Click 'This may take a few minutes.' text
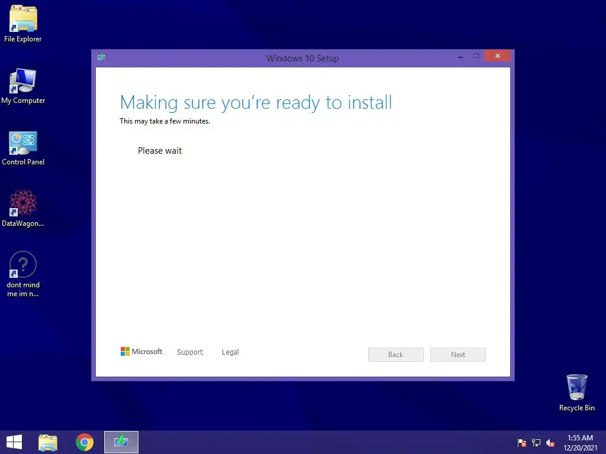 tap(165, 121)
